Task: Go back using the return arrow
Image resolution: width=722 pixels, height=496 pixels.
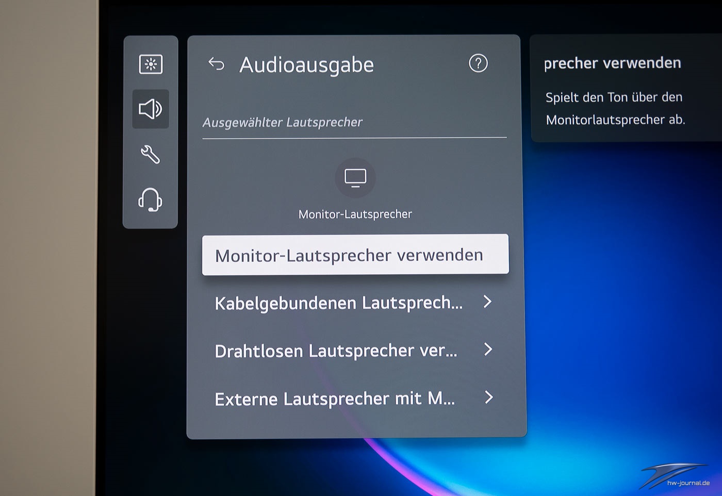Action: pyautogui.click(x=217, y=64)
